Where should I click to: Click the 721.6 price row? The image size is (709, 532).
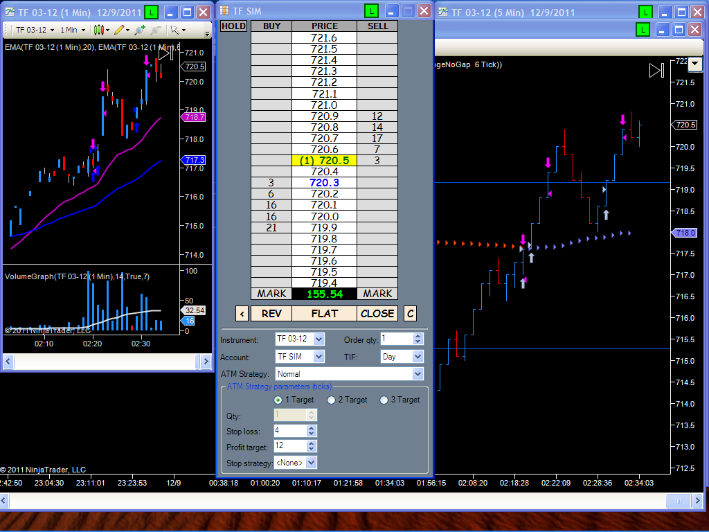click(324, 38)
